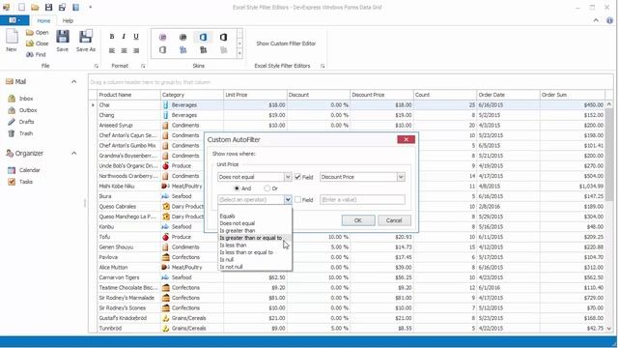Click Show Custom Filter Editor button
This screenshot has height=348, width=618.
tap(286, 43)
